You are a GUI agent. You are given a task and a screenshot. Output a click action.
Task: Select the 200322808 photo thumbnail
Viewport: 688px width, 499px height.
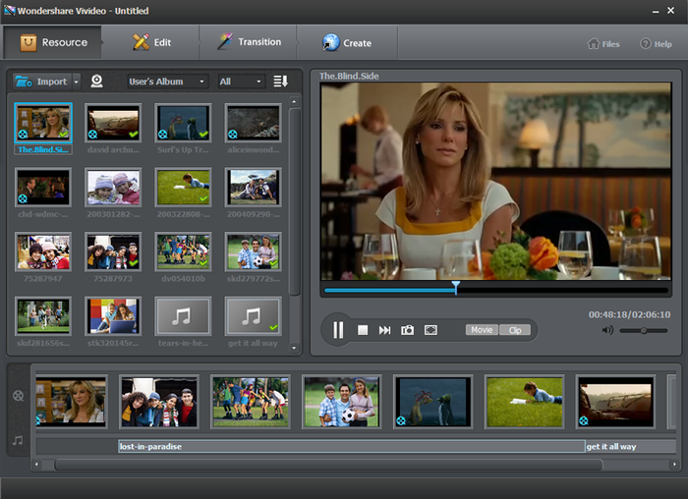point(183,188)
